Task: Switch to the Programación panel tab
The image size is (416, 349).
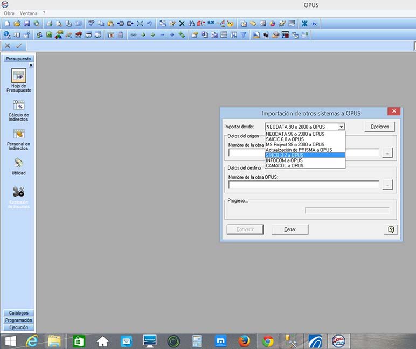Action: coord(18,320)
